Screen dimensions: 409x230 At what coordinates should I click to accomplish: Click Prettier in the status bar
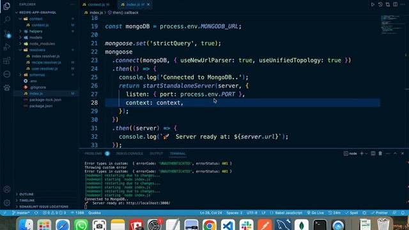pos(380,213)
